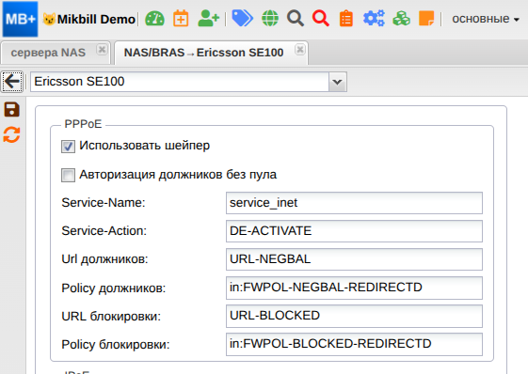Click the Url должников: label

pos(104,259)
